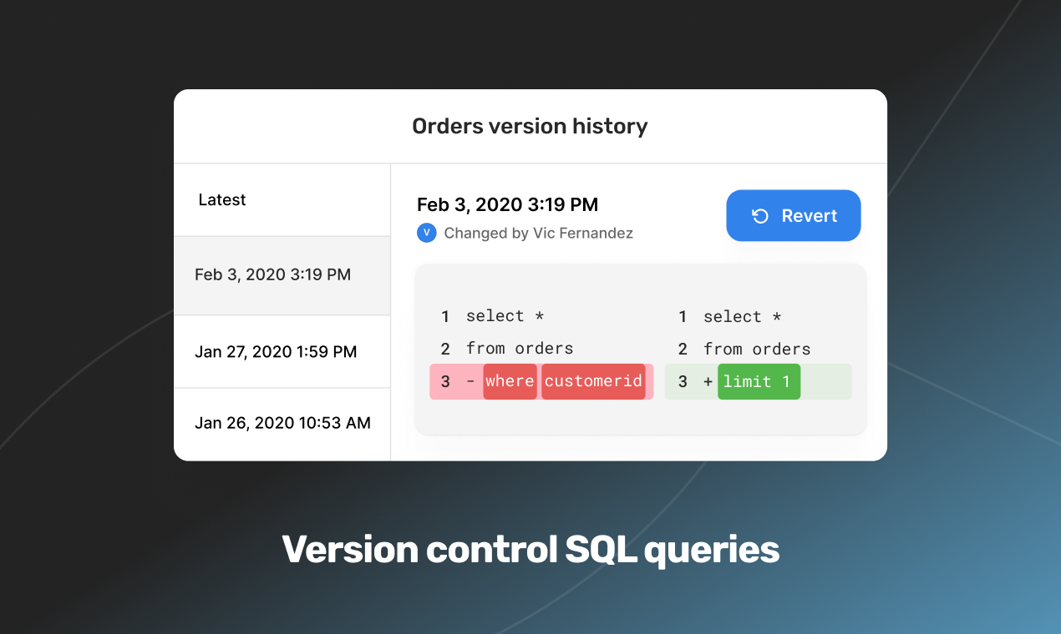Select the highlighted 'customerid' token in the diff

coord(595,381)
